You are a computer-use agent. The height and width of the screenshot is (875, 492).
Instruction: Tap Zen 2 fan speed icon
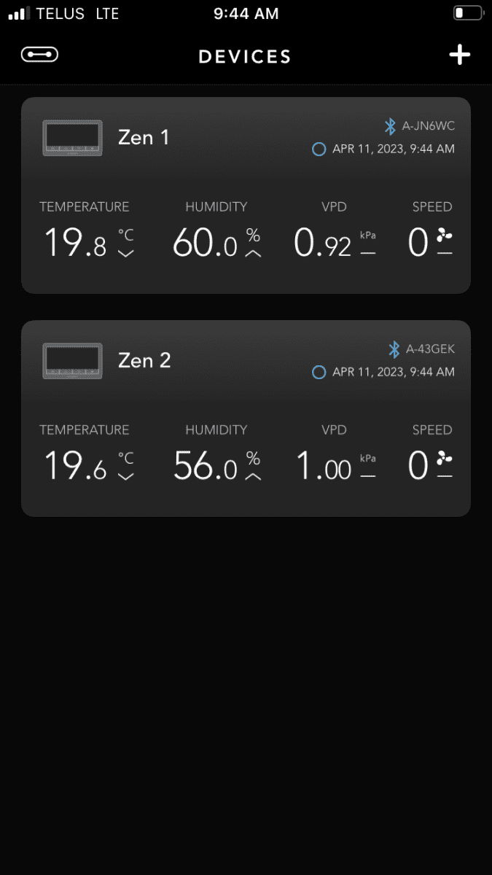click(445, 457)
